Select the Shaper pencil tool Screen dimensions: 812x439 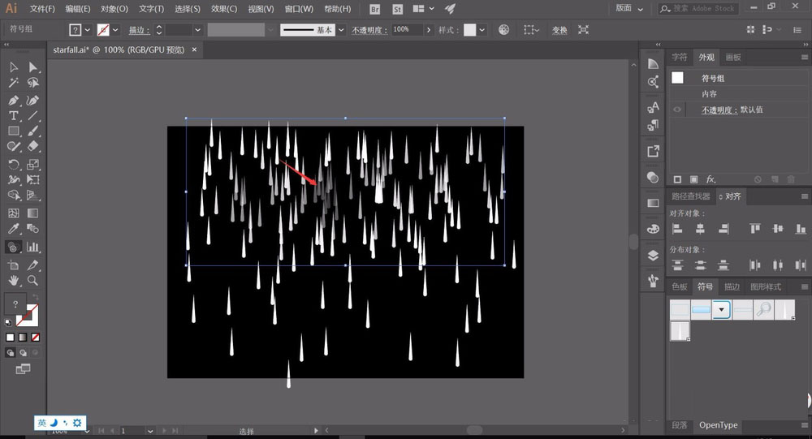click(14, 147)
